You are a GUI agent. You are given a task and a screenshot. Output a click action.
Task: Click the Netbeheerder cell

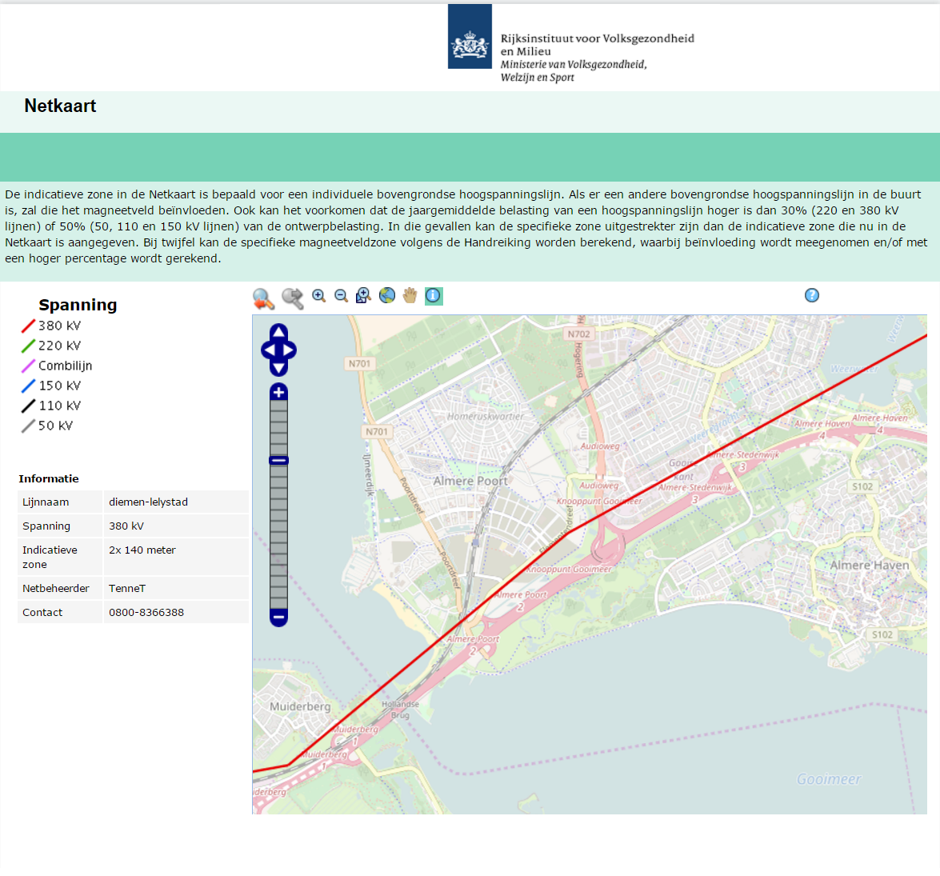click(60, 588)
